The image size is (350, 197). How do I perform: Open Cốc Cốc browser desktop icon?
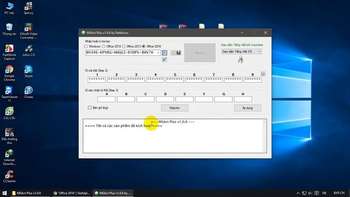(9, 113)
